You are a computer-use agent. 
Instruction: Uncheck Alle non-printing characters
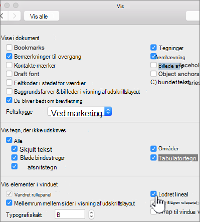point(9,140)
